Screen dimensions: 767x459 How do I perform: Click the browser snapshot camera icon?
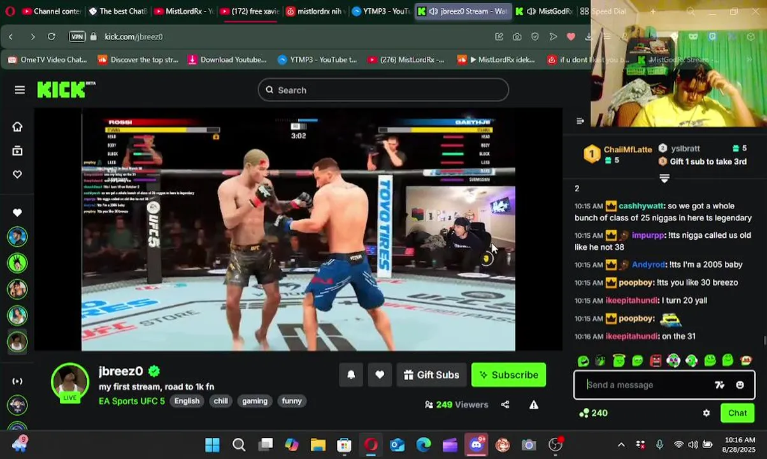(x=517, y=37)
